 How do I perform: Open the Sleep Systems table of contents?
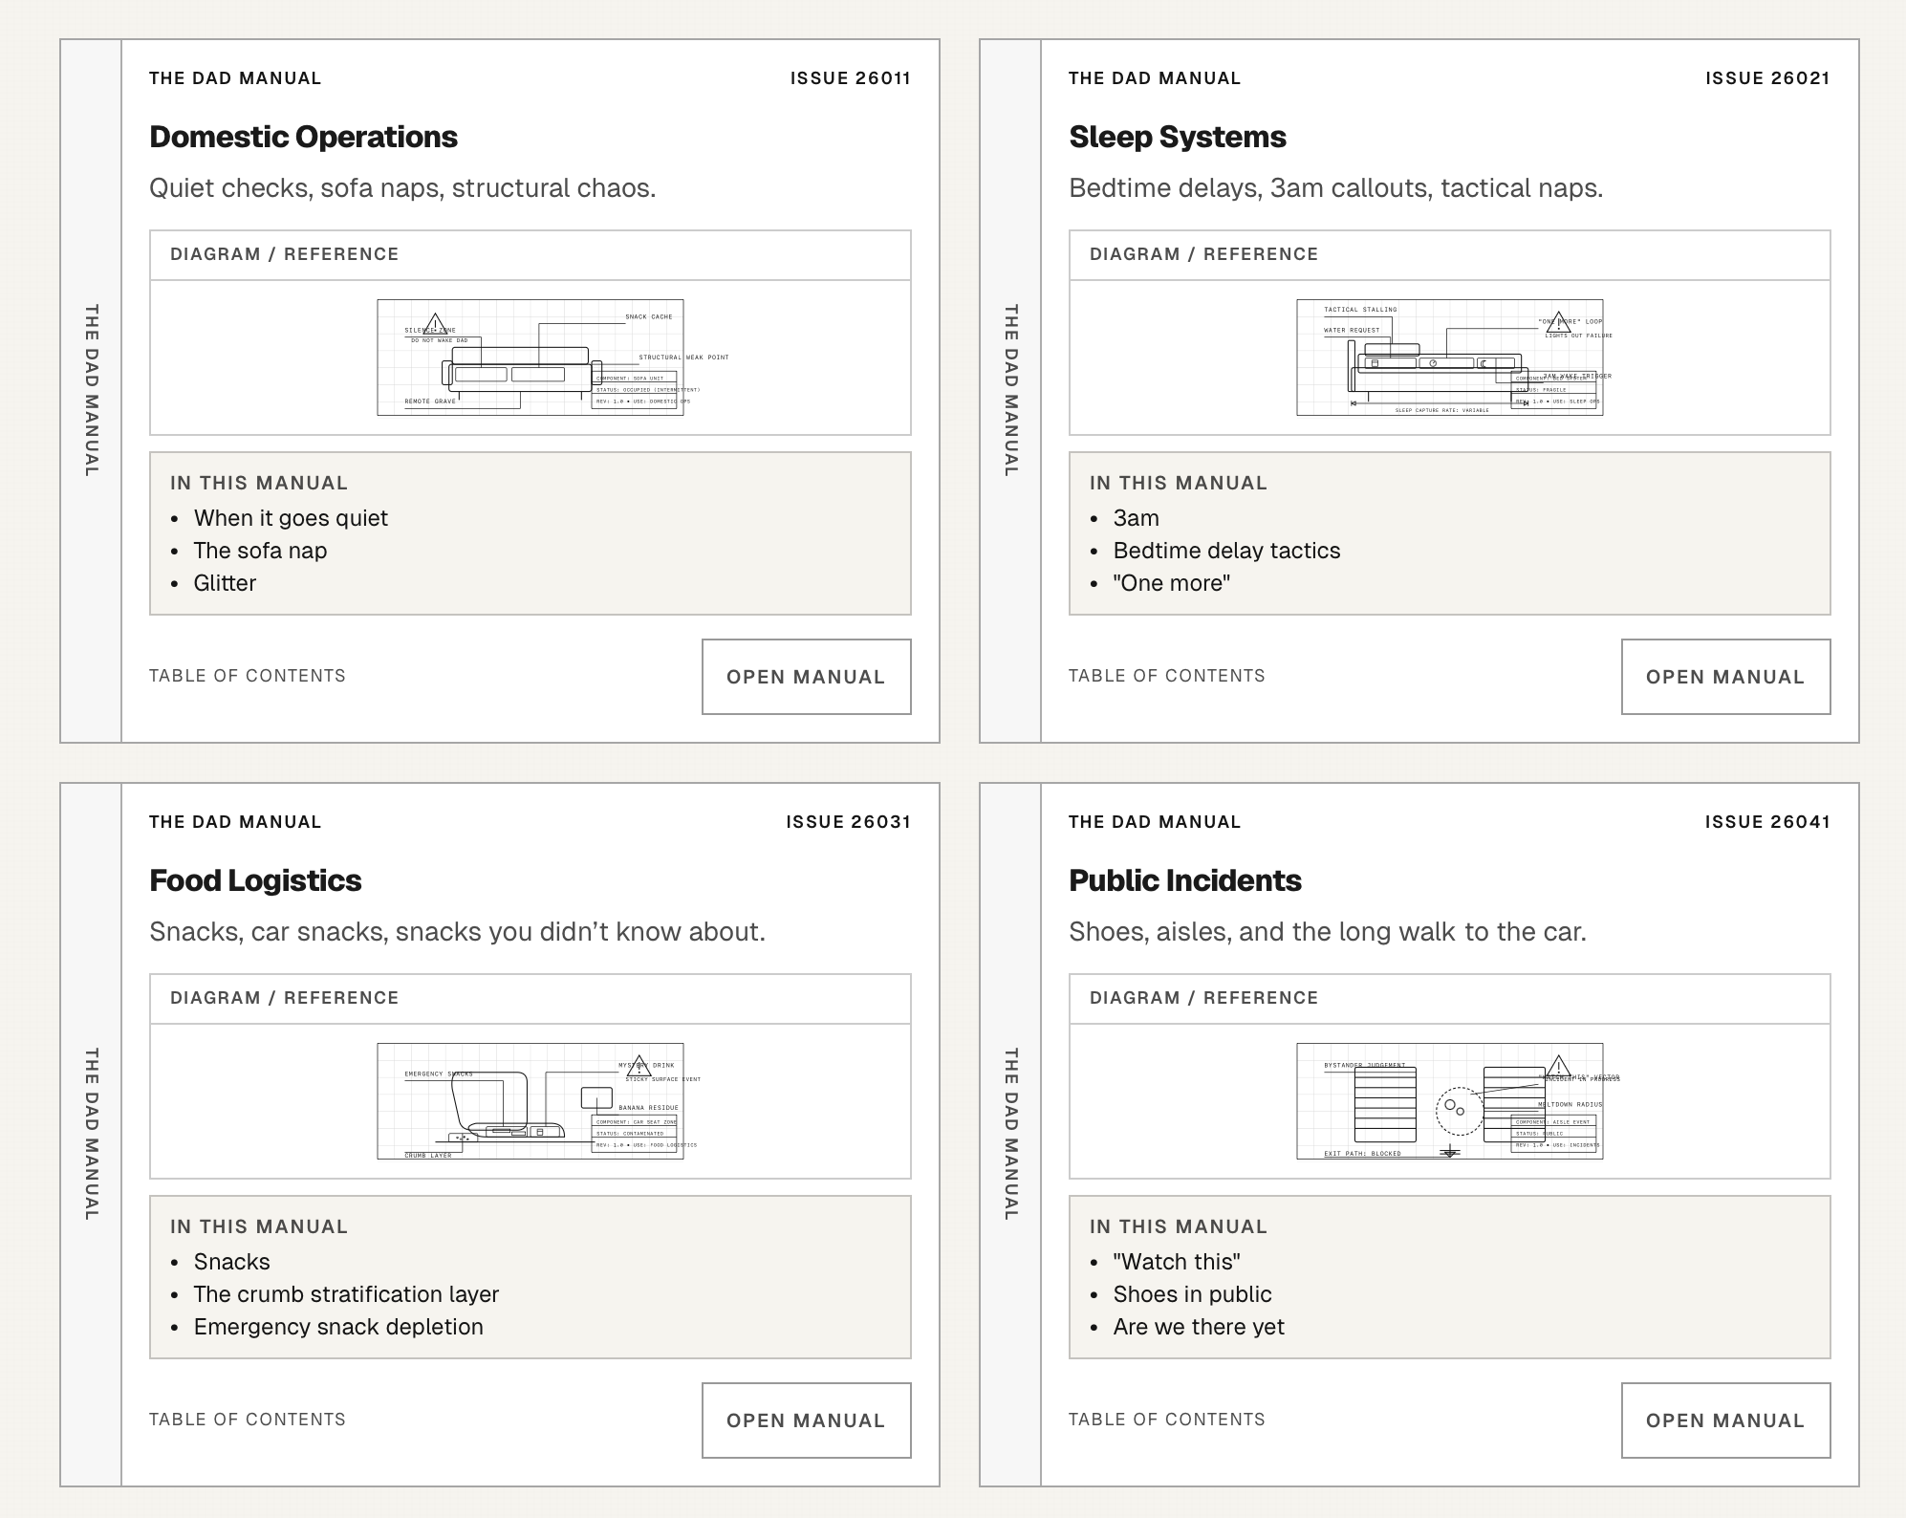(1166, 676)
